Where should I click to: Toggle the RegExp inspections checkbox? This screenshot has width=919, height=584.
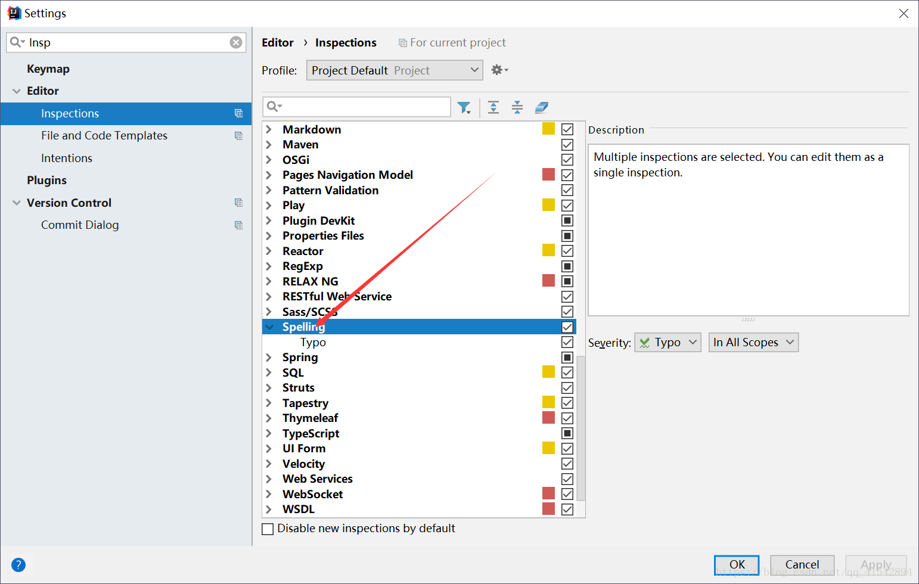tap(567, 266)
